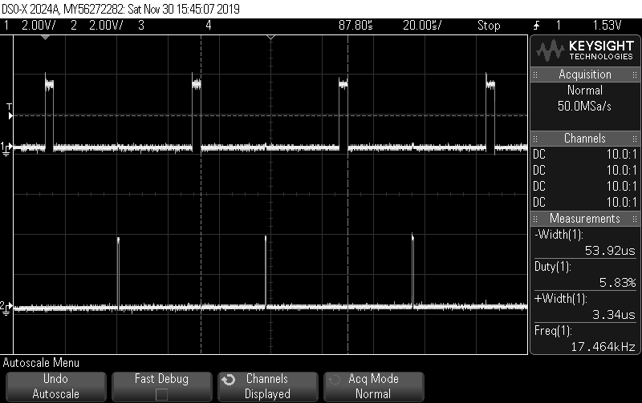Click the trigger level T marker
Viewport: 642px width, 403px height.
coord(10,111)
